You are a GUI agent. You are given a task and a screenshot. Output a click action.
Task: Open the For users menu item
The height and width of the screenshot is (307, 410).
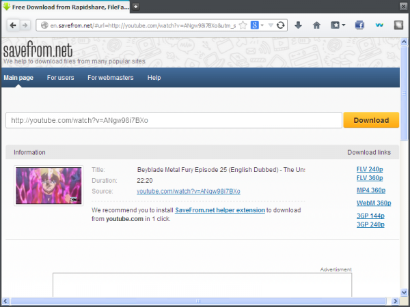pos(60,78)
